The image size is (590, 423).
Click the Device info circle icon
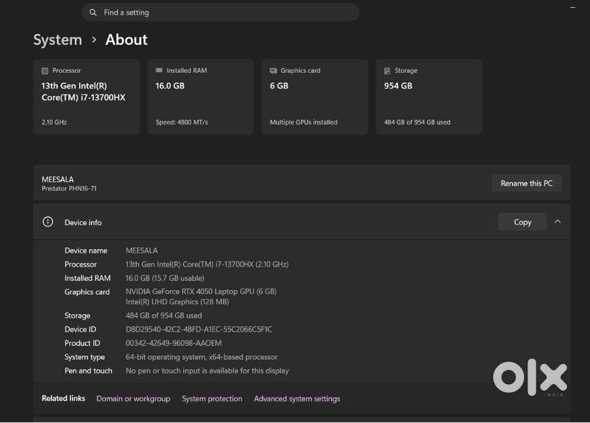pos(48,222)
